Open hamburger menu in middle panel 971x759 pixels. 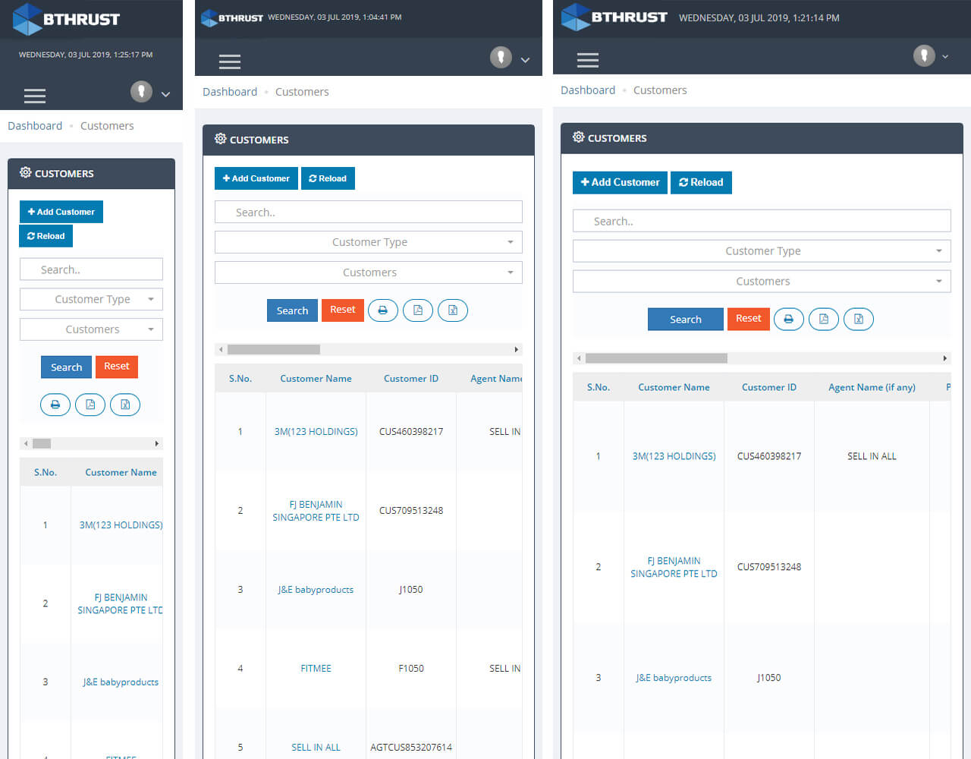230,61
